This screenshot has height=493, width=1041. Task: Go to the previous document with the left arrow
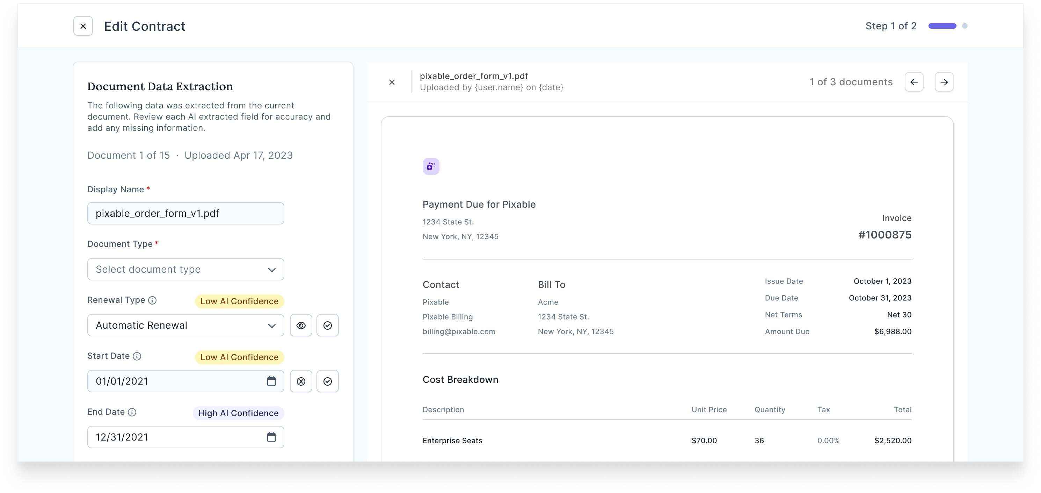(x=914, y=82)
